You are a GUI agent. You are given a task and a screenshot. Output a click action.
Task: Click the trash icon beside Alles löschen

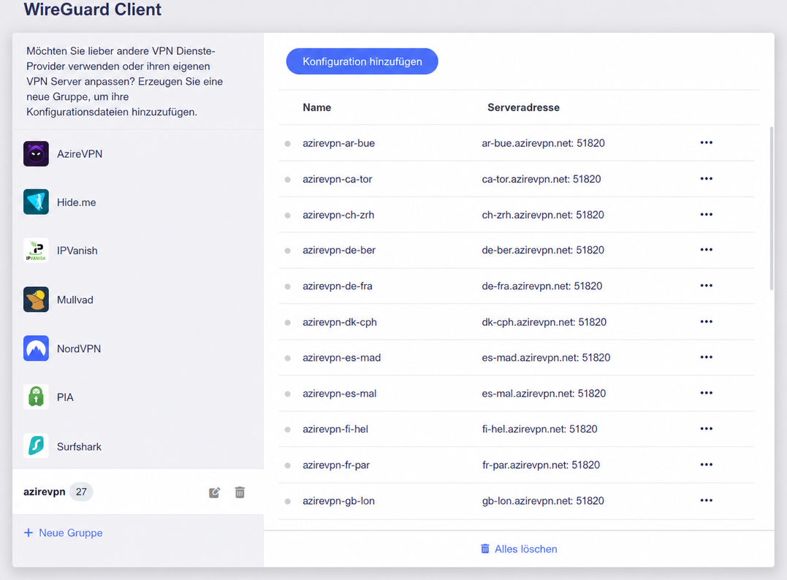[485, 549]
